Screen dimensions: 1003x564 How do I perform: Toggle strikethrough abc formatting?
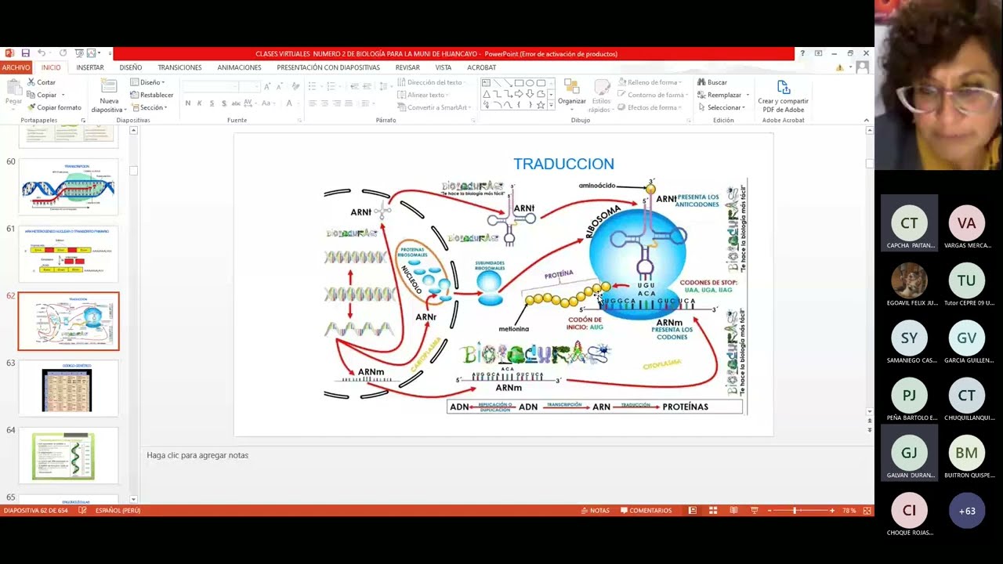click(x=237, y=103)
